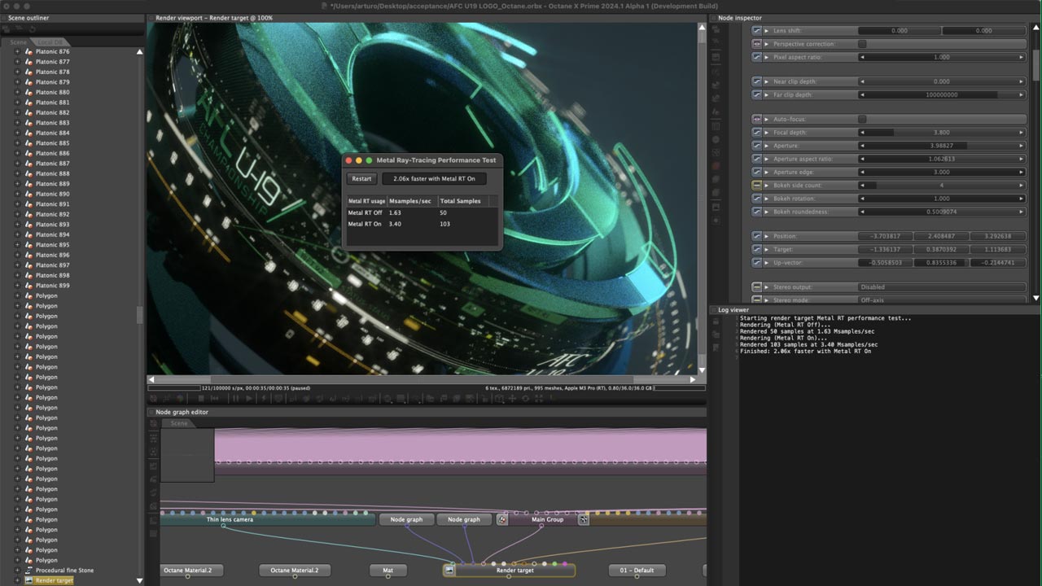Expand the Platonic 890 tree item

pos(17,194)
